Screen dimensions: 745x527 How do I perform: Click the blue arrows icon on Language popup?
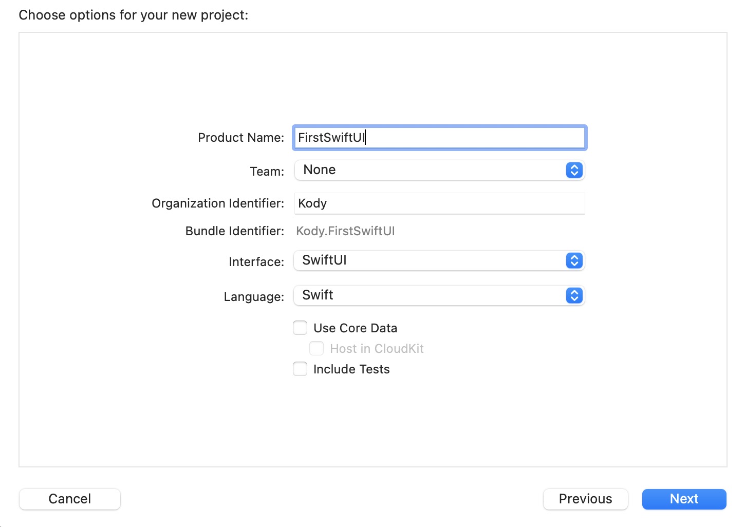pyautogui.click(x=574, y=295)
